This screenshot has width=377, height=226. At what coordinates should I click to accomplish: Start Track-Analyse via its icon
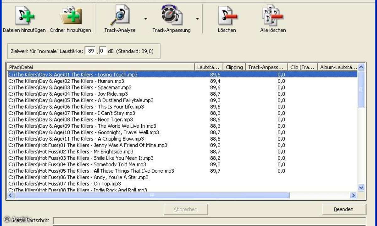(120, 15)
